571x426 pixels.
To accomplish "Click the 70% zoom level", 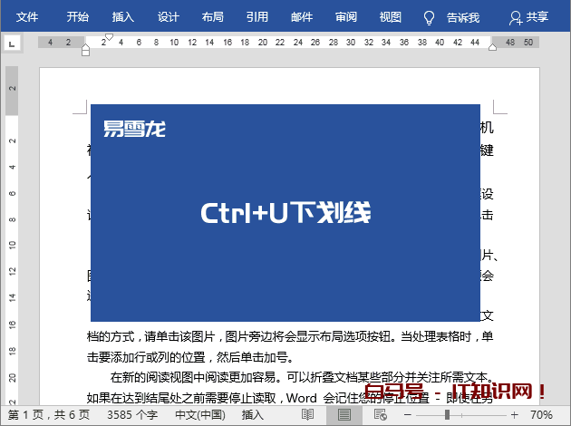I will pyautogui.click(x=541, y=414).
